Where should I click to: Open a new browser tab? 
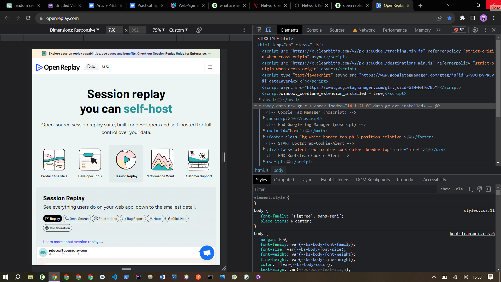(420, 5)
